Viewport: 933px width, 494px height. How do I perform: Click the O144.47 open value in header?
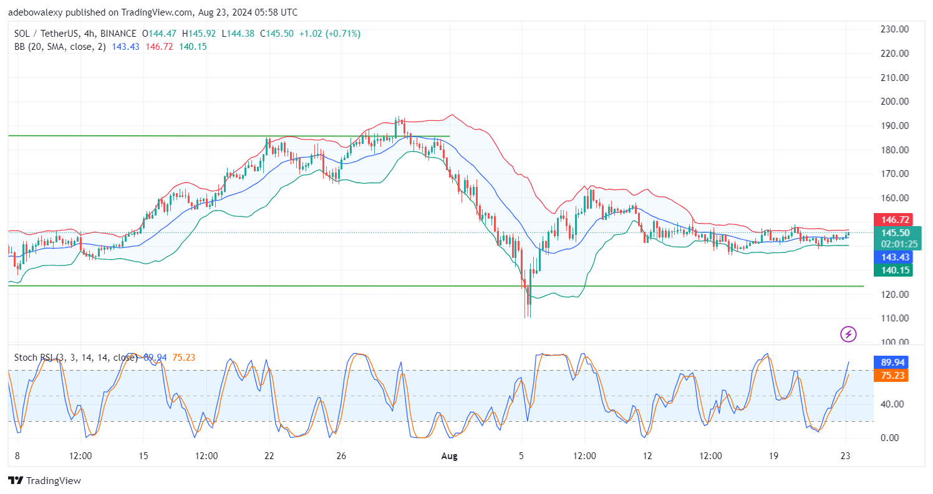click(160, 34)
